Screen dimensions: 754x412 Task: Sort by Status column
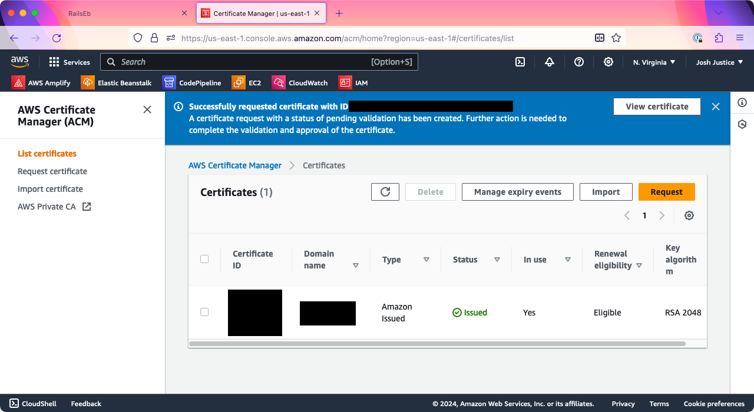[497, 260]
